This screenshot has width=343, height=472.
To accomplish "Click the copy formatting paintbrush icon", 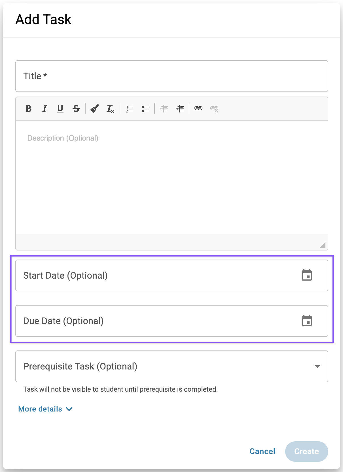I will pos(95,108).
